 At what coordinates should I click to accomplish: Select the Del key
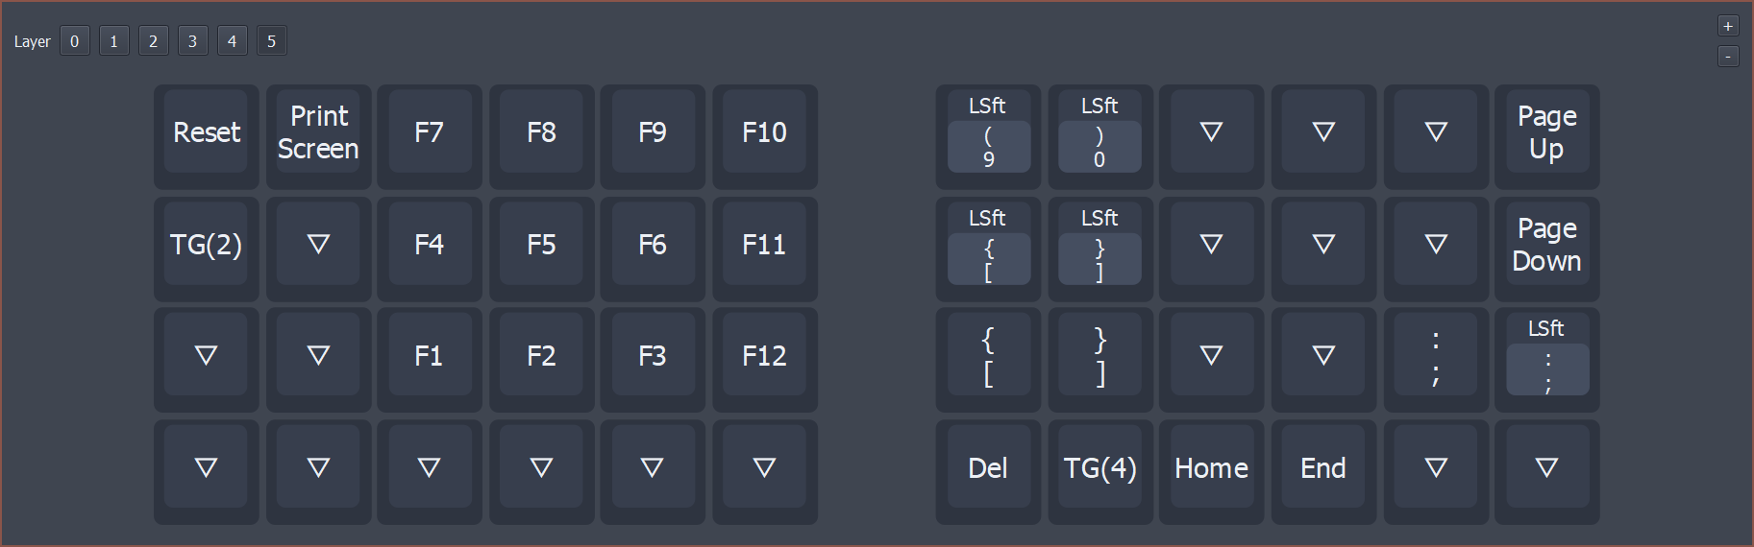(988, 468)
